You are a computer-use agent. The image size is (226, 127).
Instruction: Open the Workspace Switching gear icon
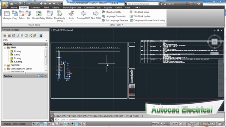[189, 124]
